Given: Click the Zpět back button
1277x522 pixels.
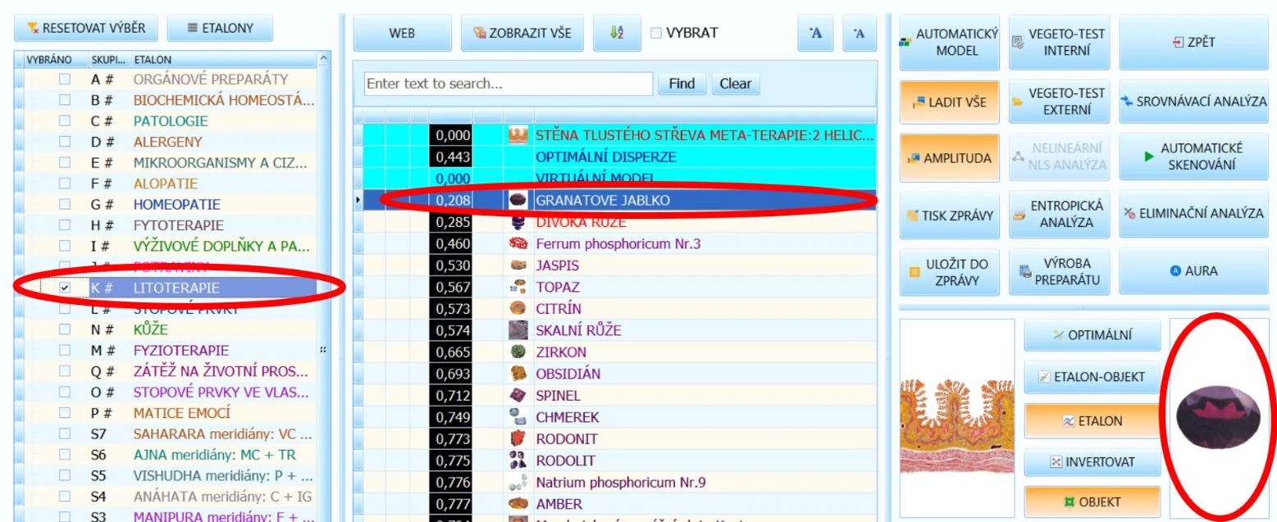Looking at the screenshot, I should click(1193, 42).
